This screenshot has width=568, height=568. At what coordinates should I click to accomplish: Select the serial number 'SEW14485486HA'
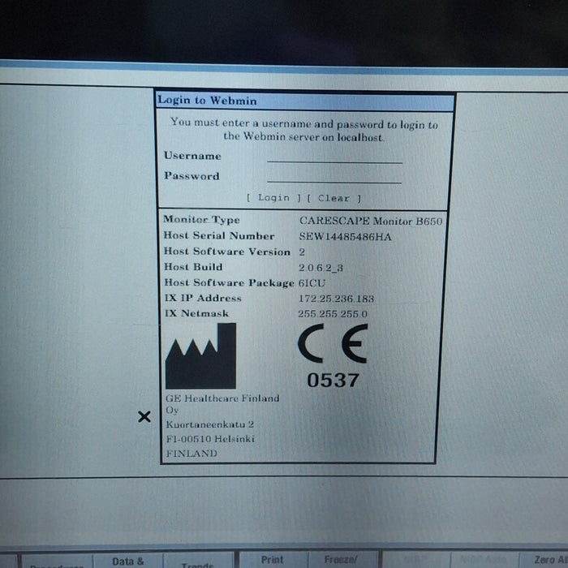(345, 237)
